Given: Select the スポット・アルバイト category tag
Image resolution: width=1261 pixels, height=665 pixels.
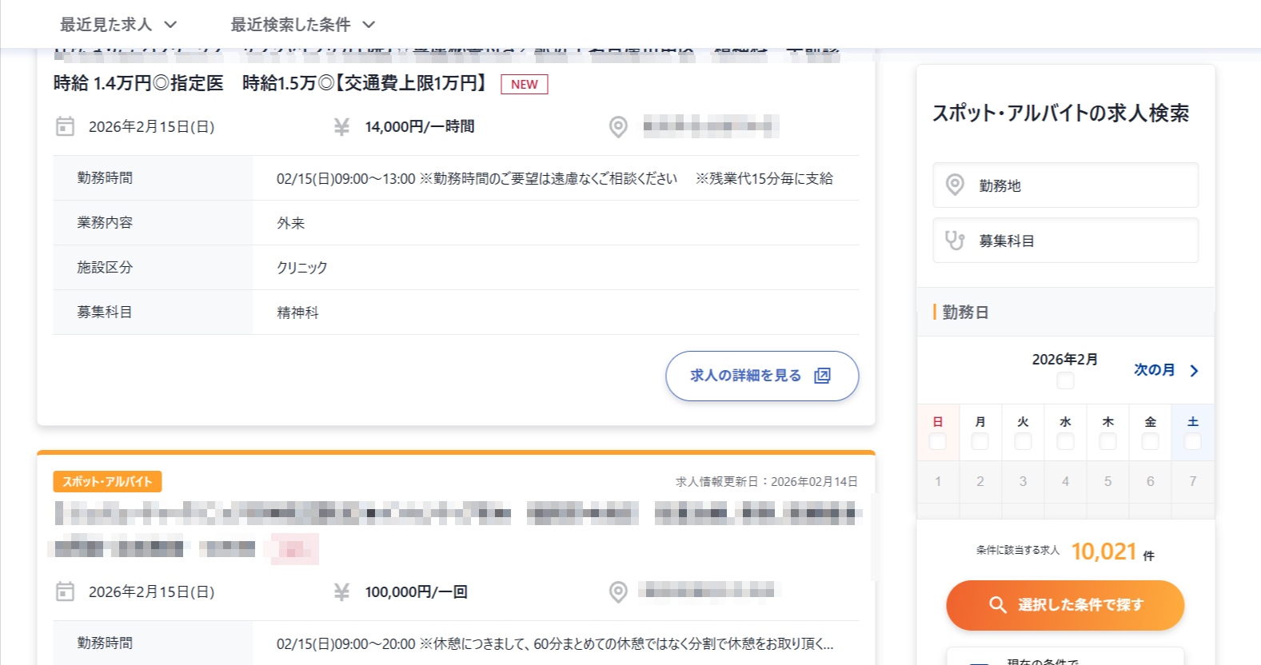Looking at the screenshot, I should (x=107, y=481).
